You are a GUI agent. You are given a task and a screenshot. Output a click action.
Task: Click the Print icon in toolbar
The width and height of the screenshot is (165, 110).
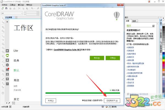tap(14, 9)
